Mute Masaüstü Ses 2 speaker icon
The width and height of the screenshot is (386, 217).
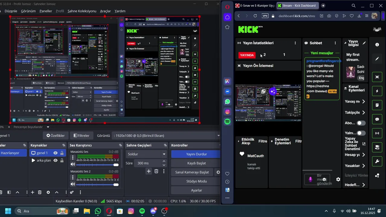[73, 184]
